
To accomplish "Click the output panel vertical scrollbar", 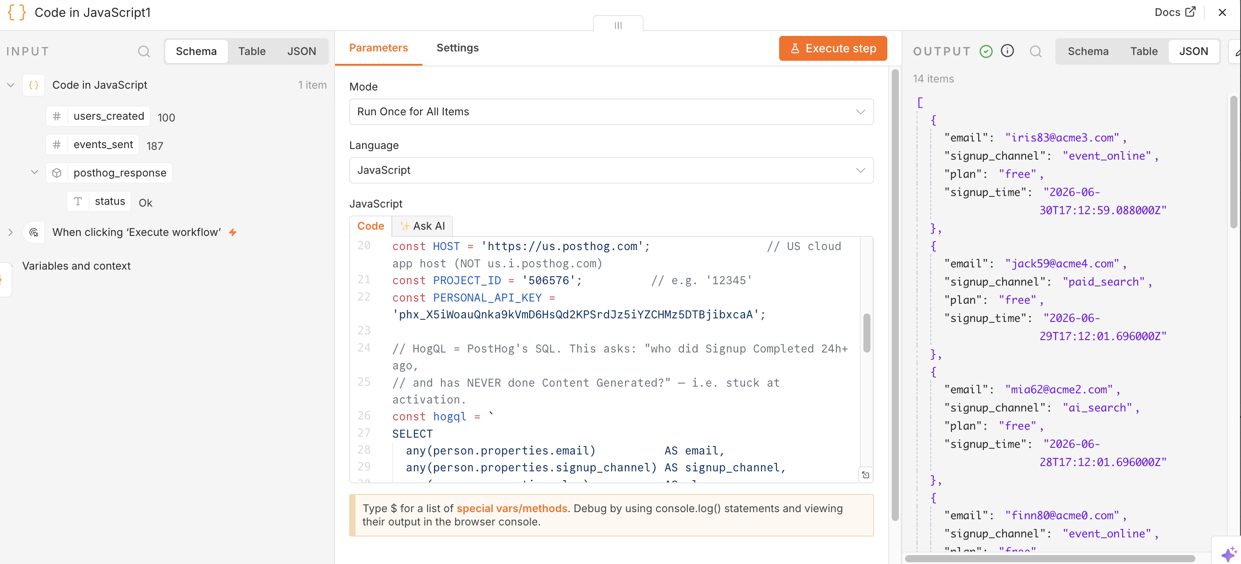I will click(x=1233, y=162).
